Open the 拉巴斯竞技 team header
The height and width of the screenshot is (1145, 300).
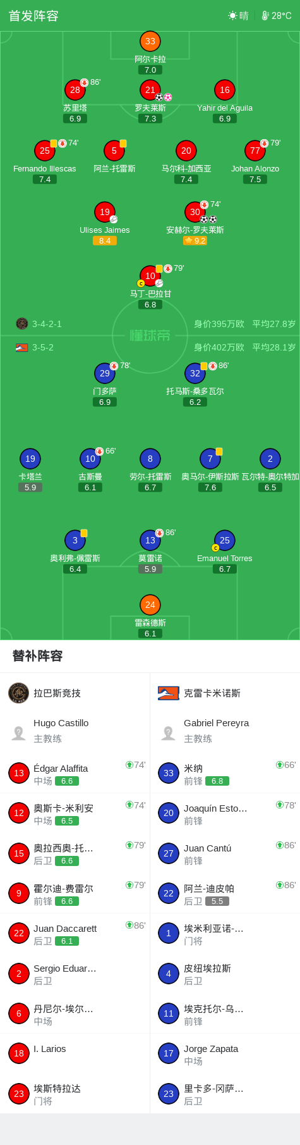75,693
